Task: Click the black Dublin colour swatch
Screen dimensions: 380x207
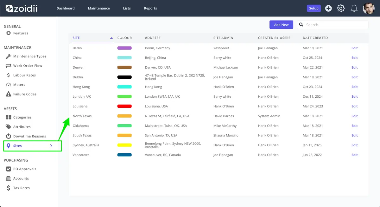Action: pyautogui.click(x=124, y=77)
